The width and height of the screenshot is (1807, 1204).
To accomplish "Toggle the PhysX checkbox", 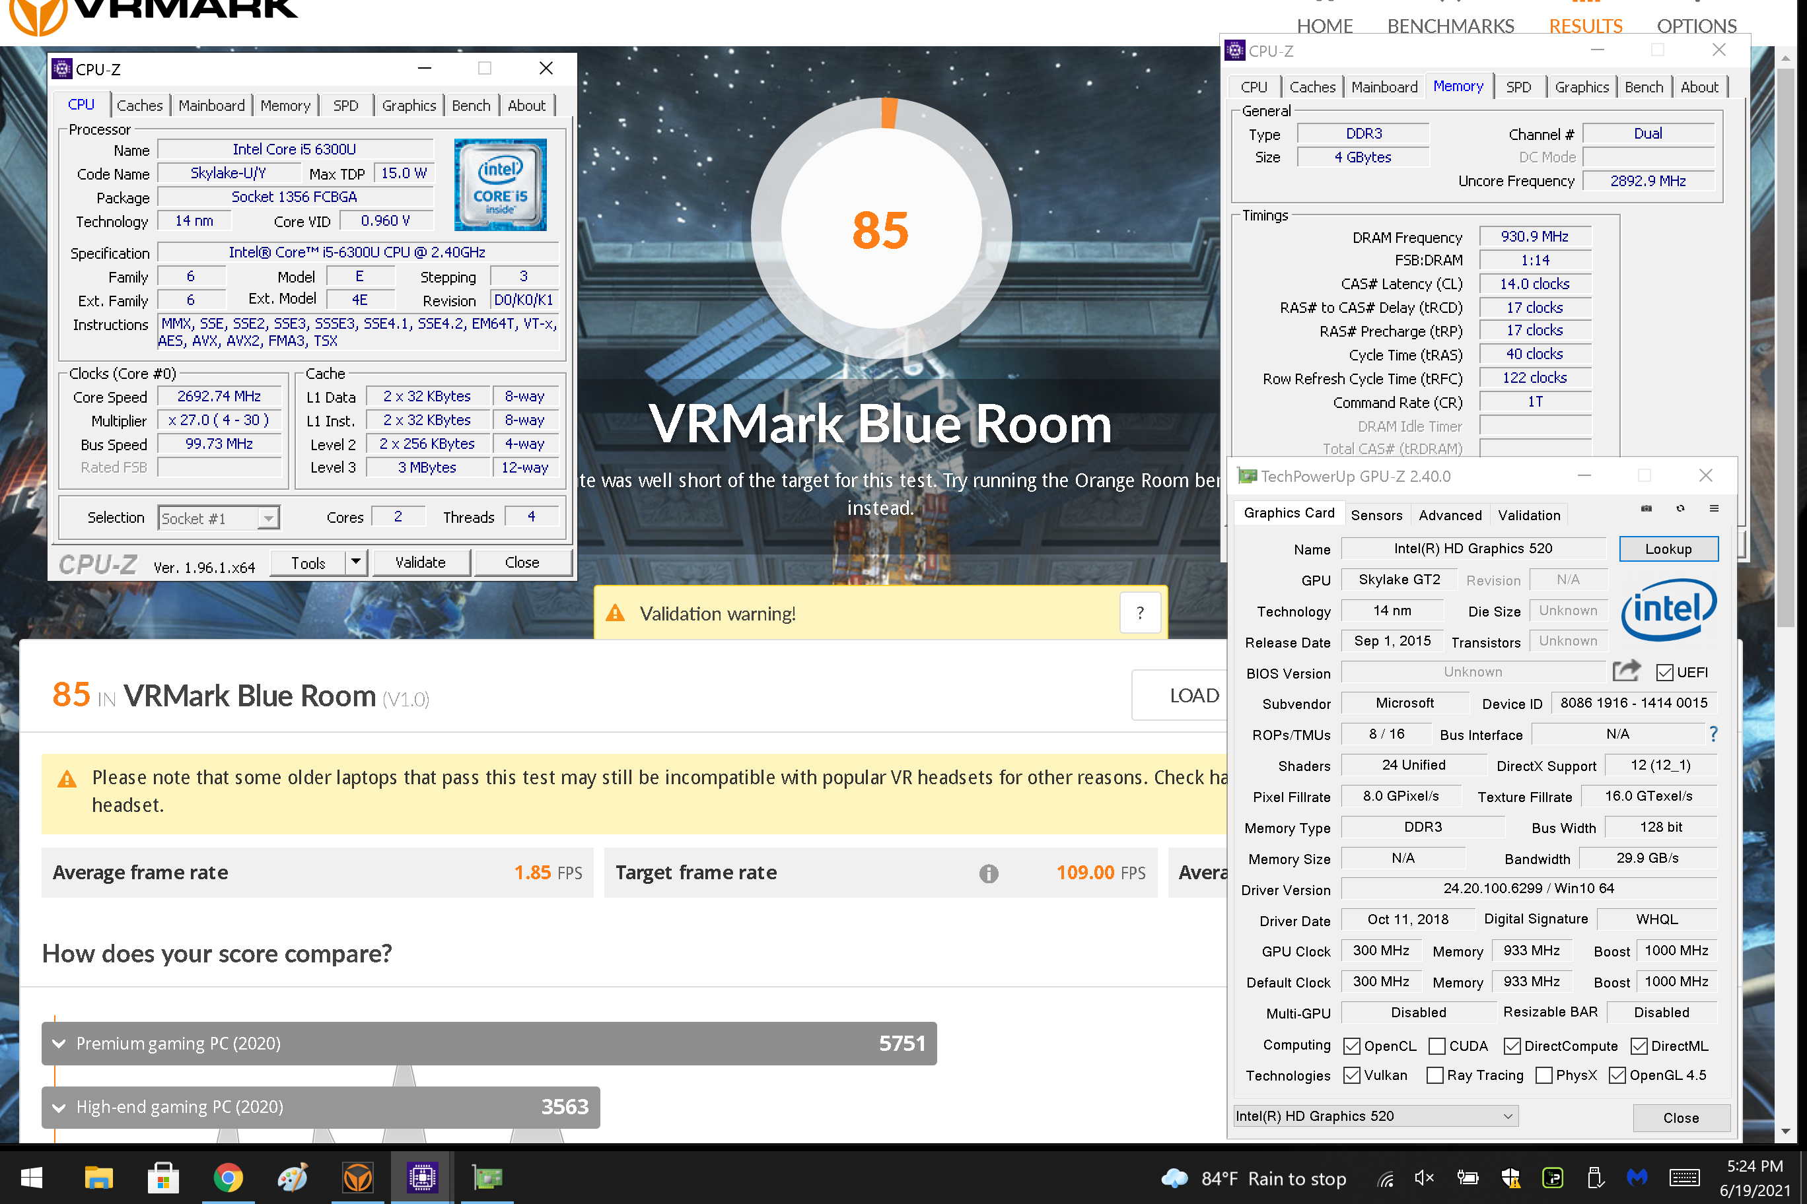I will (1543, 1076).
